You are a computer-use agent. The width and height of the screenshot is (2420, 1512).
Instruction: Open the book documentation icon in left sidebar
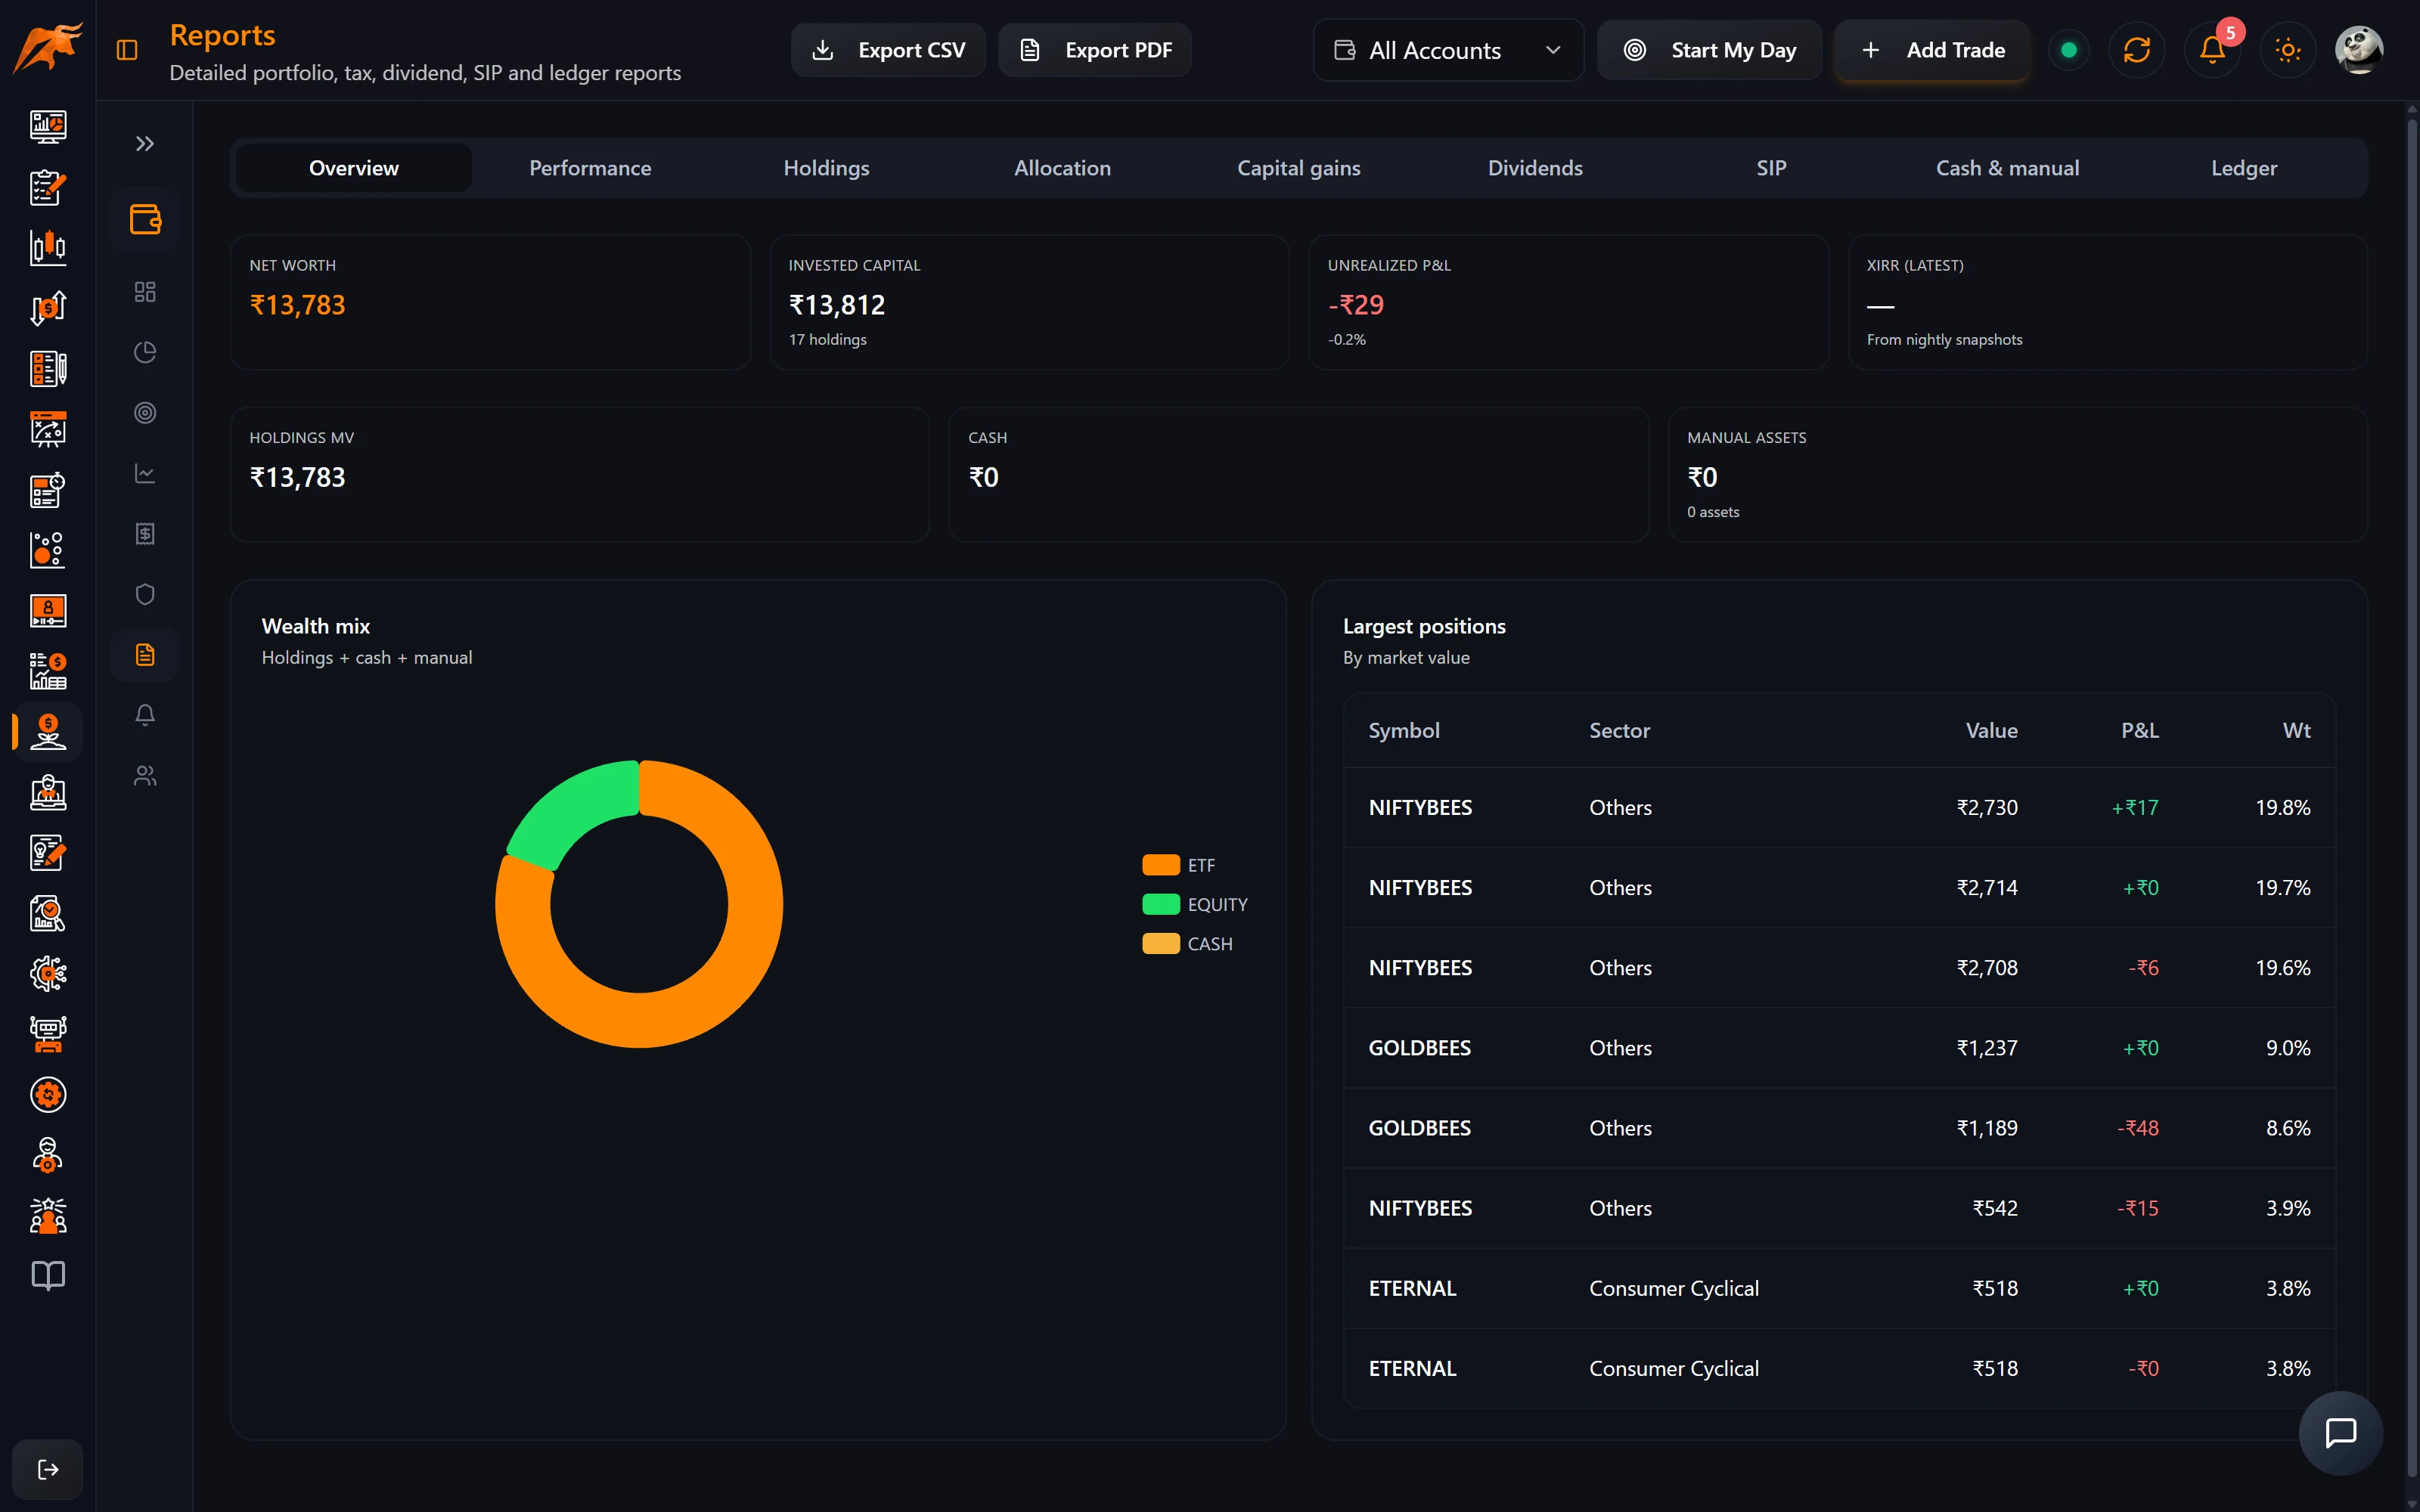[x=48, y=1275]
